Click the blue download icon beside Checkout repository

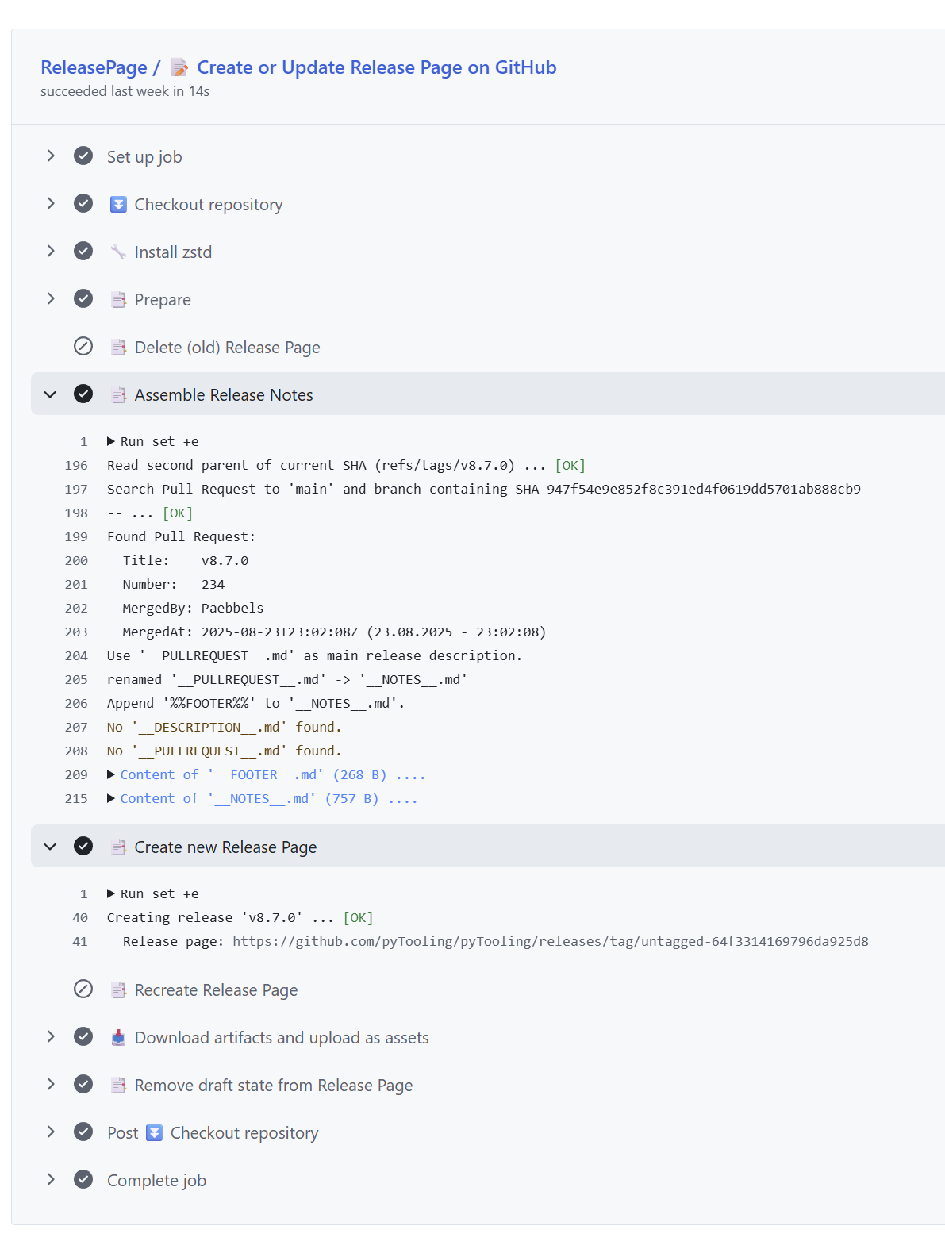(118, 205)
